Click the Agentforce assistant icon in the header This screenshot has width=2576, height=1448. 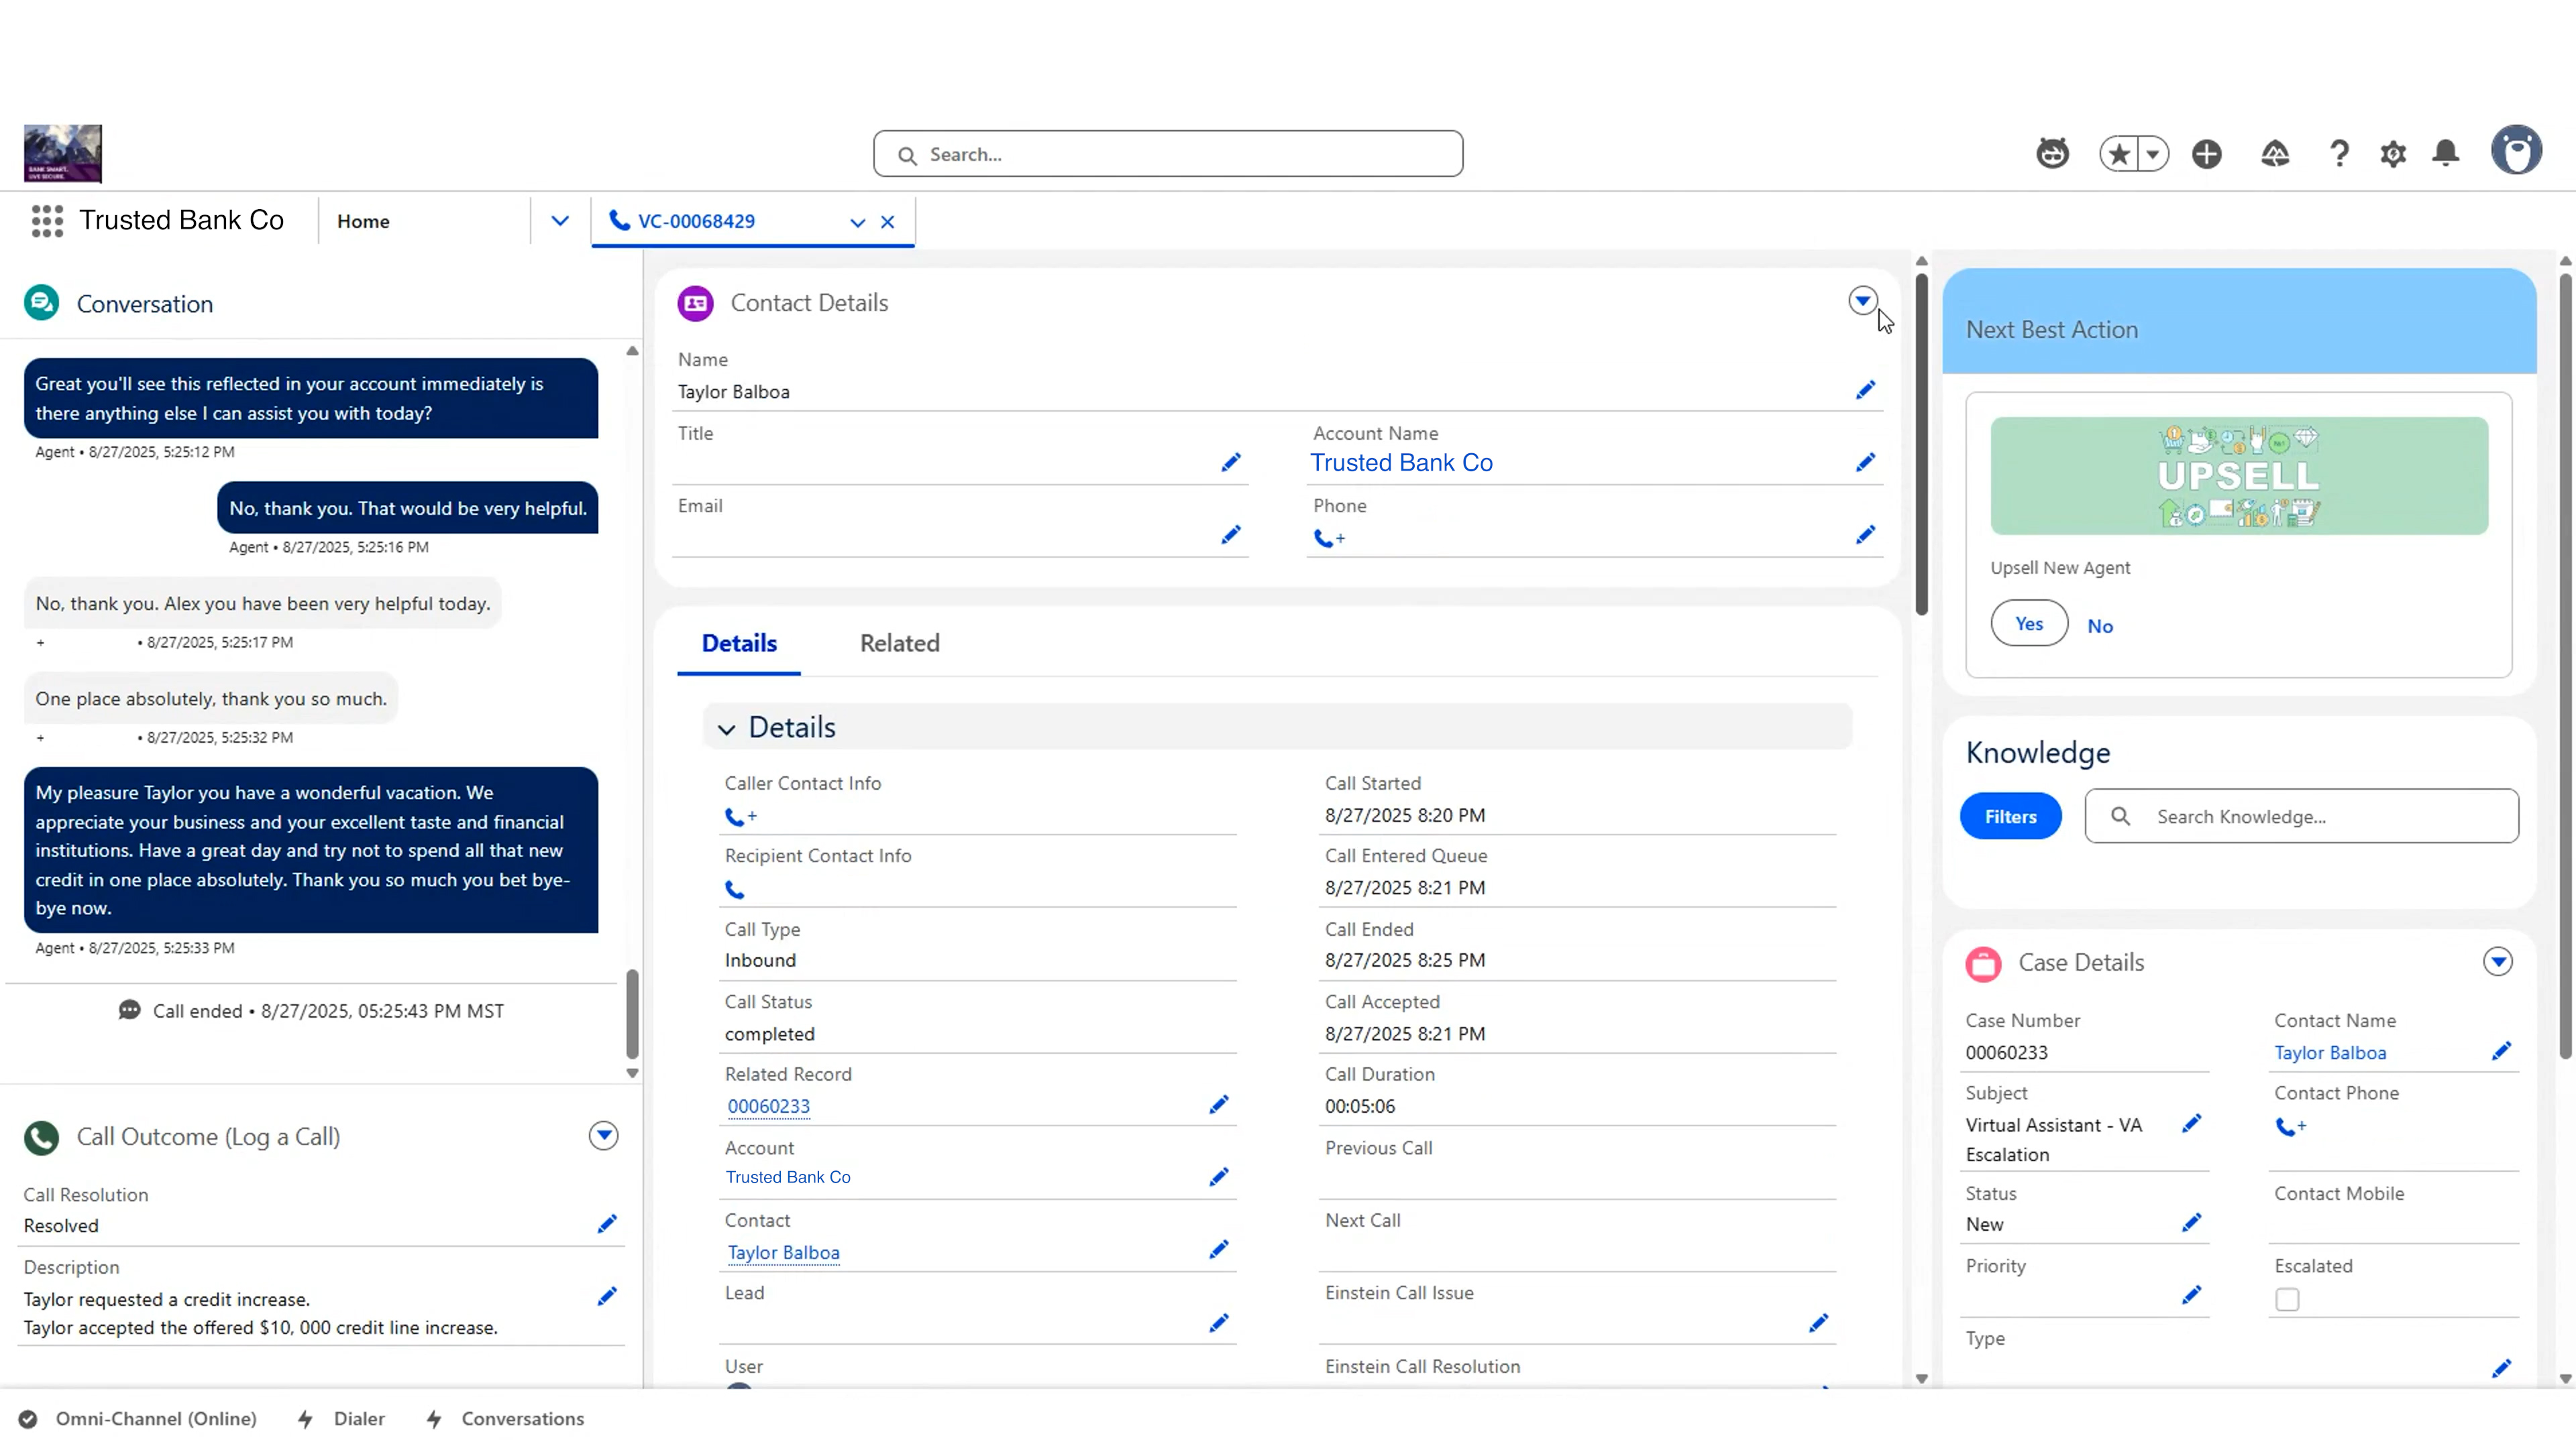tap(2052, 153)
